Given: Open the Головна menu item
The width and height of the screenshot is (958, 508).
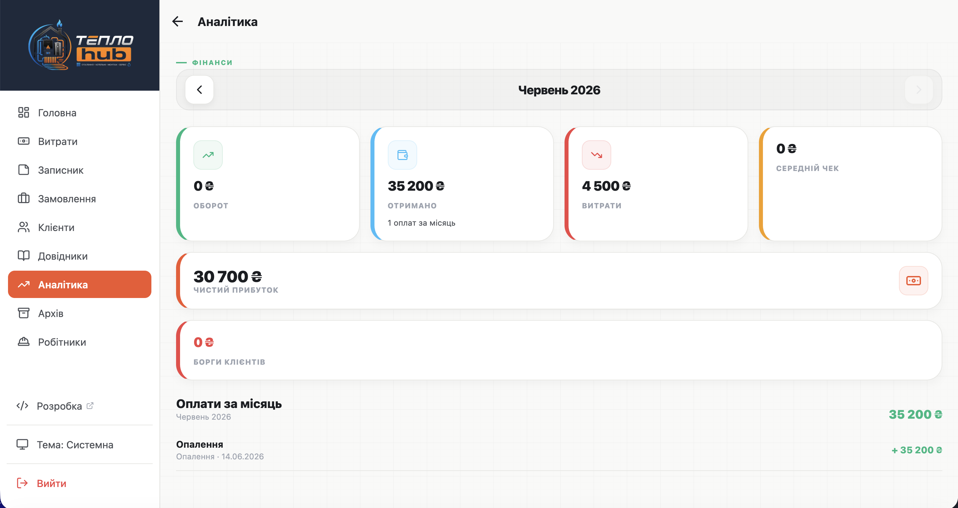Looking at the screenshot, I should click(x=80, y=113).
